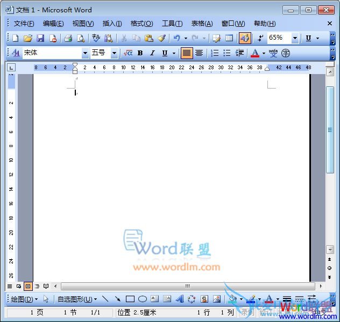Open the 编辑(E) menu

point(53,24)
